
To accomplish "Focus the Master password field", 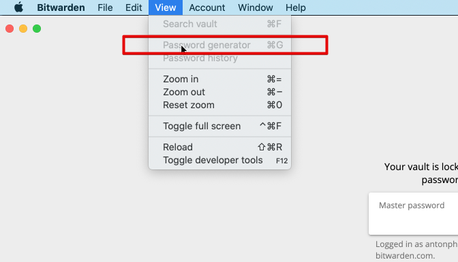I will point(413,214).
